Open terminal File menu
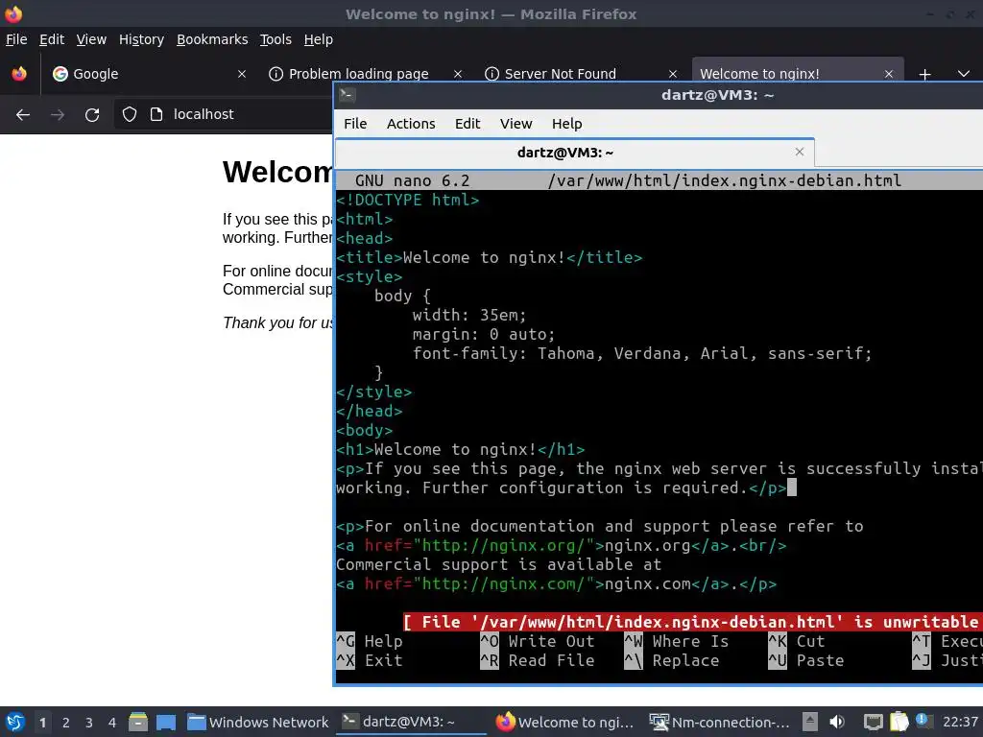 coord(355,124)
